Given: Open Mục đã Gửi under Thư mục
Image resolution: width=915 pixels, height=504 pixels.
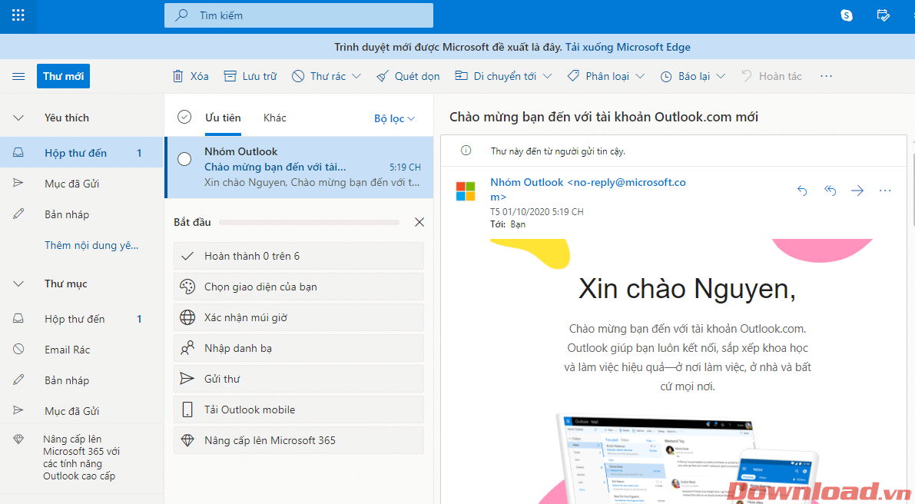Looking at the screenshot, I should 81,411.
